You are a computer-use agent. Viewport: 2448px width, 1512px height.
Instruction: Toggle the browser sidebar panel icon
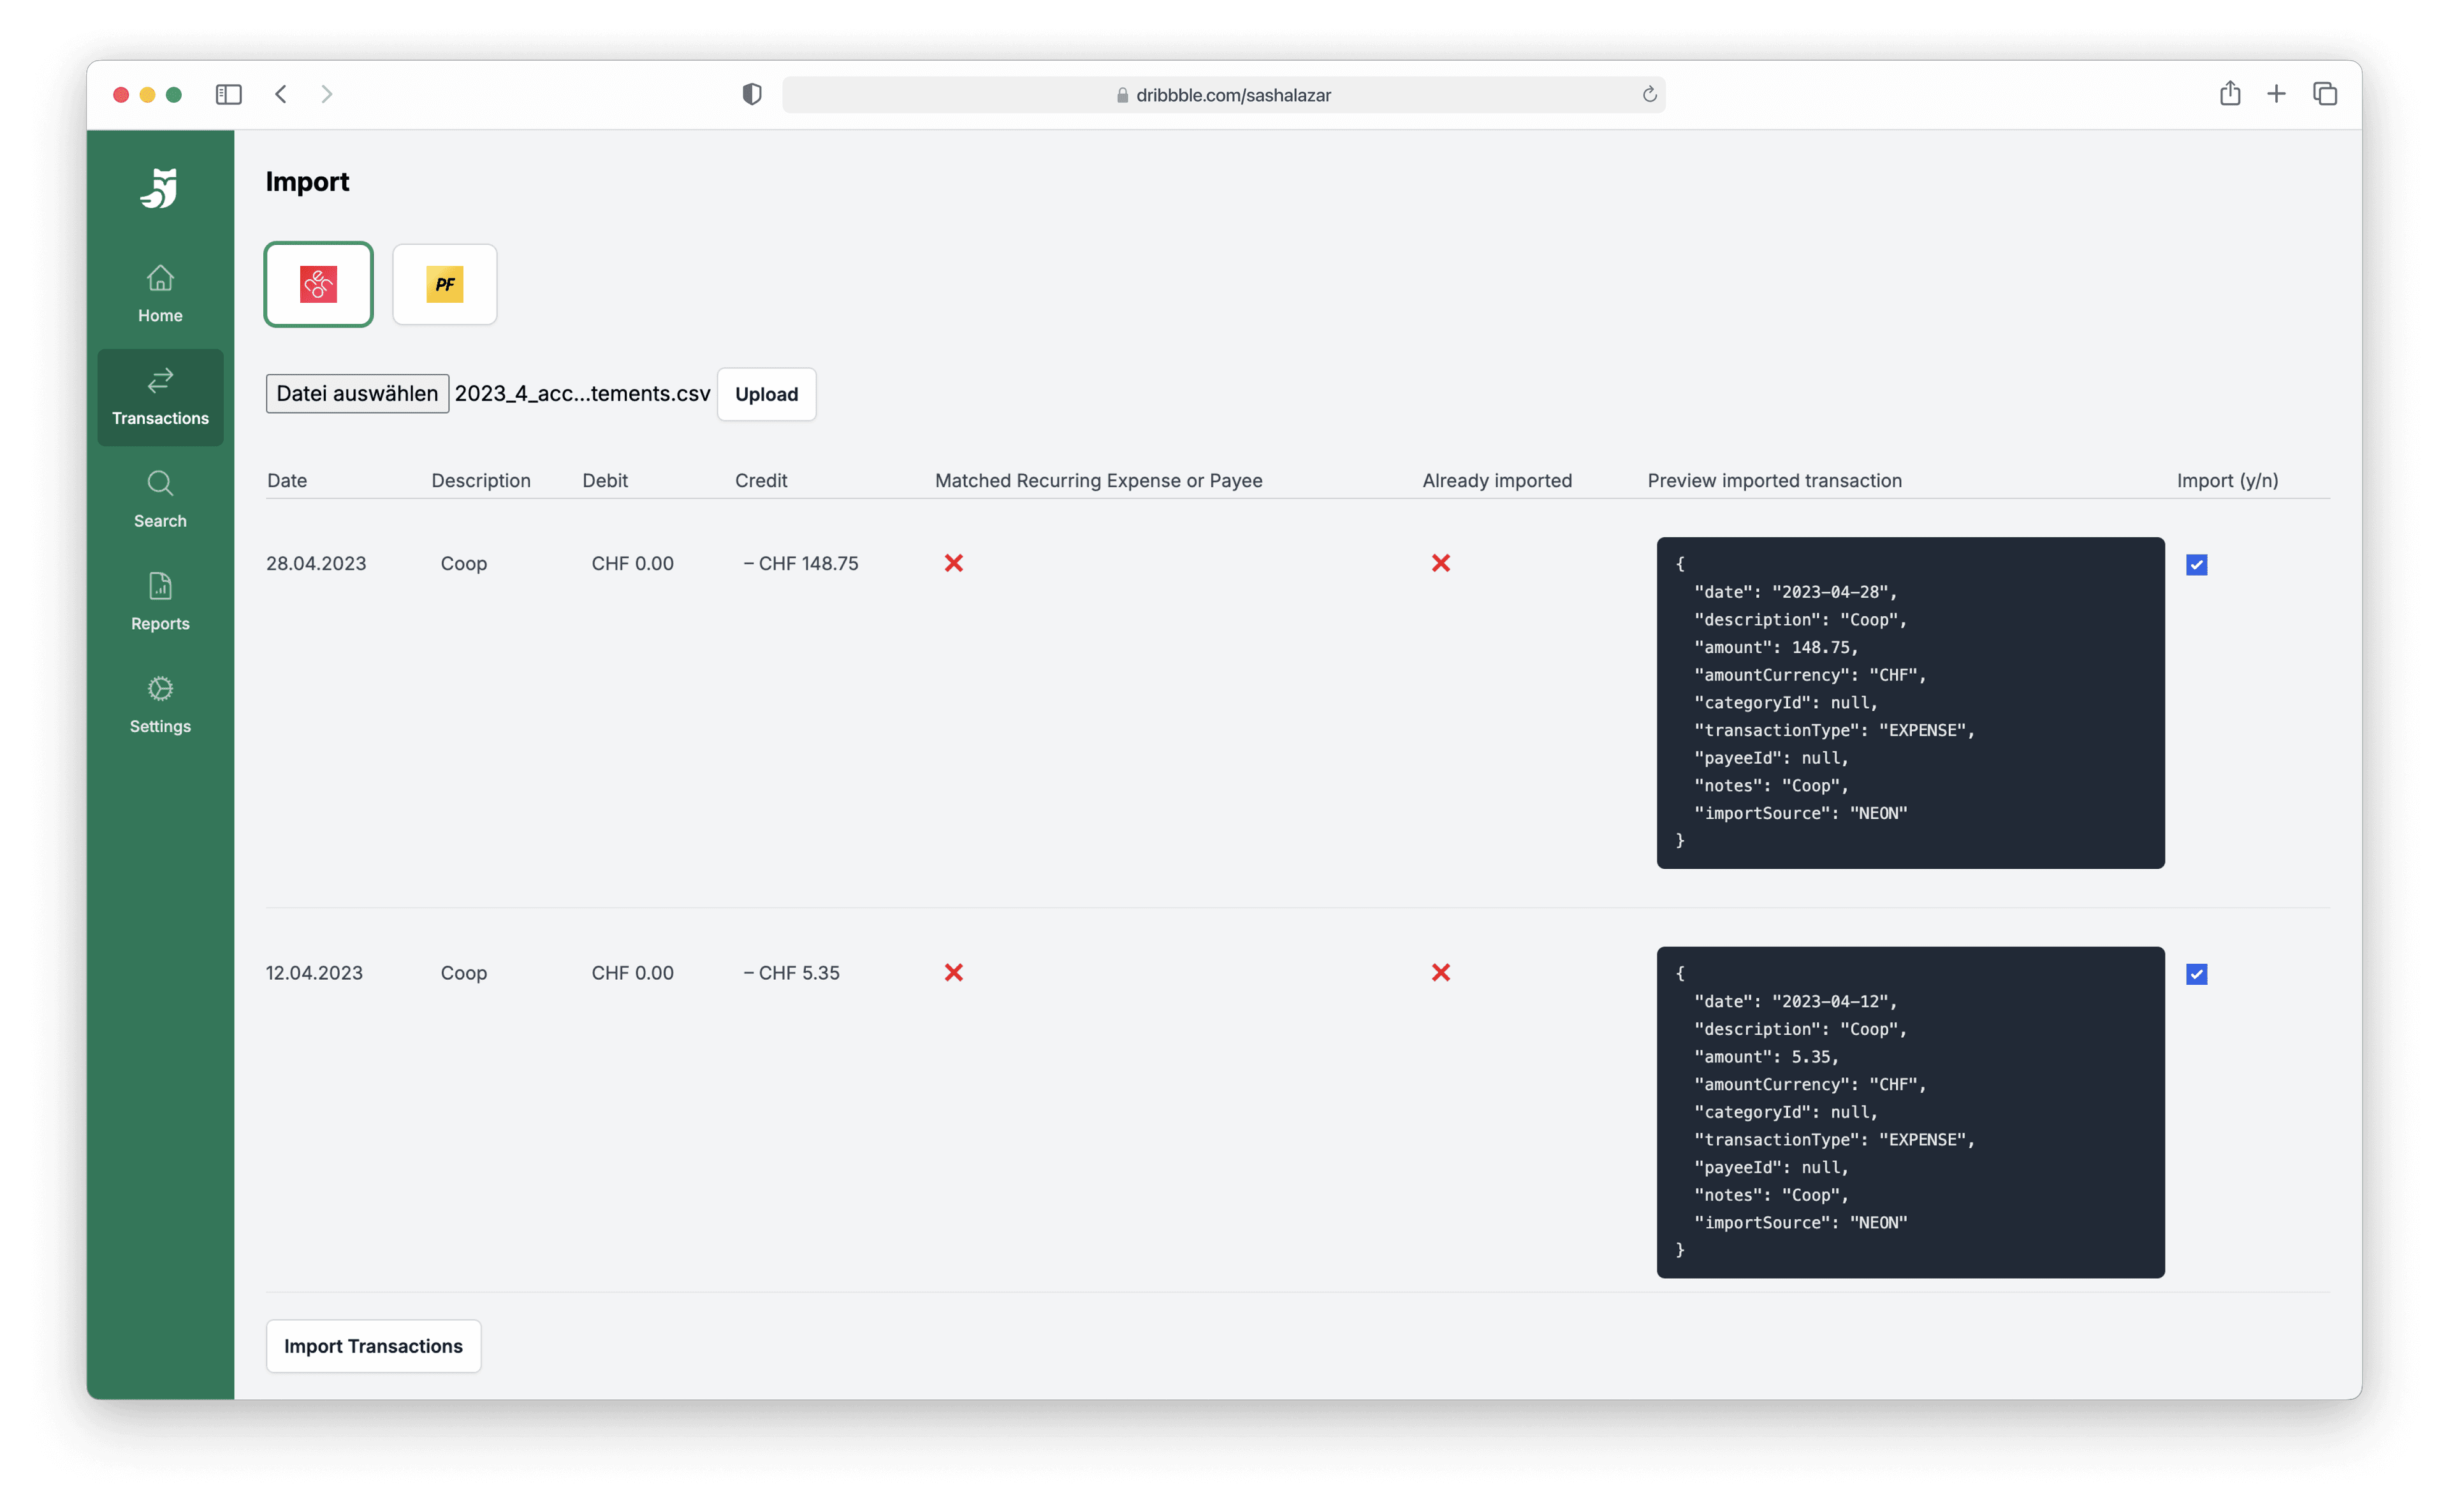pos(228,94)
